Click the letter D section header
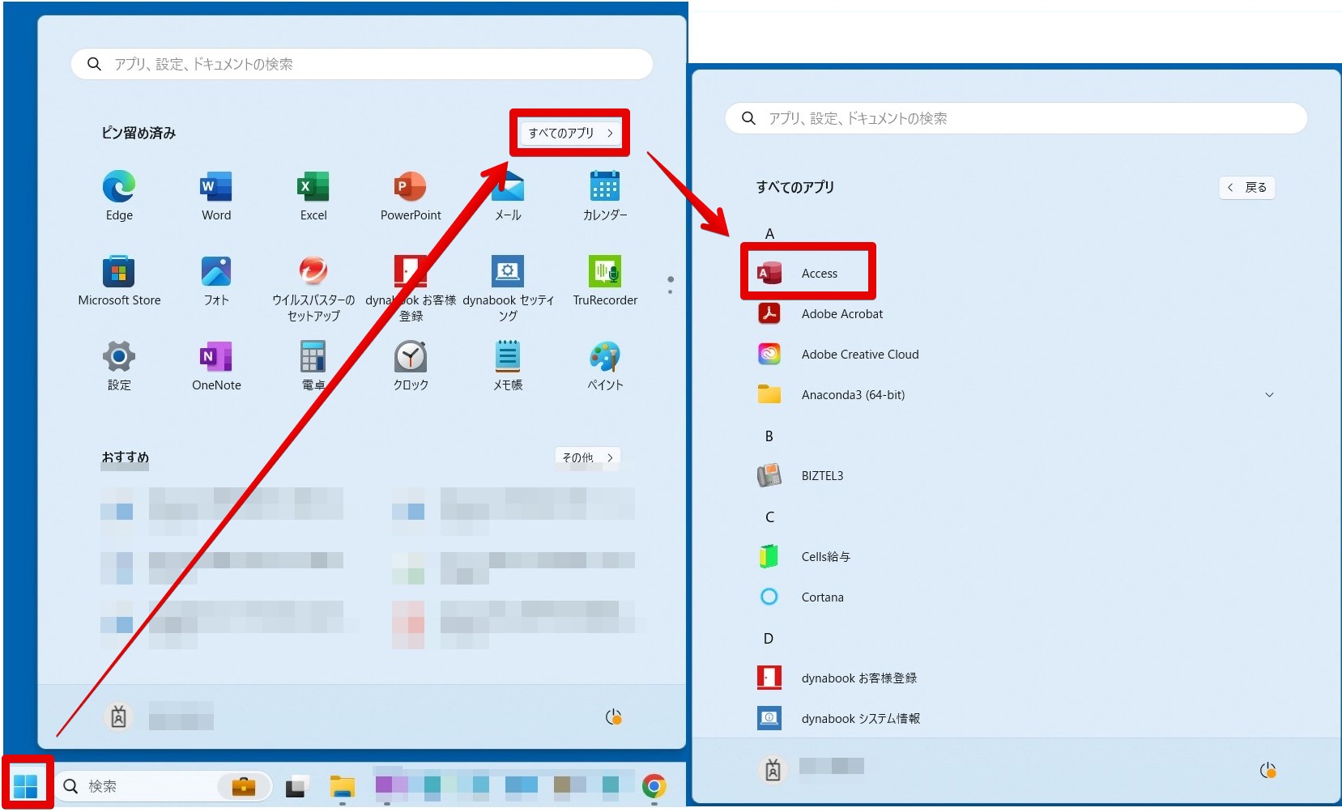The image size is (1342, 812). (769, 639)
